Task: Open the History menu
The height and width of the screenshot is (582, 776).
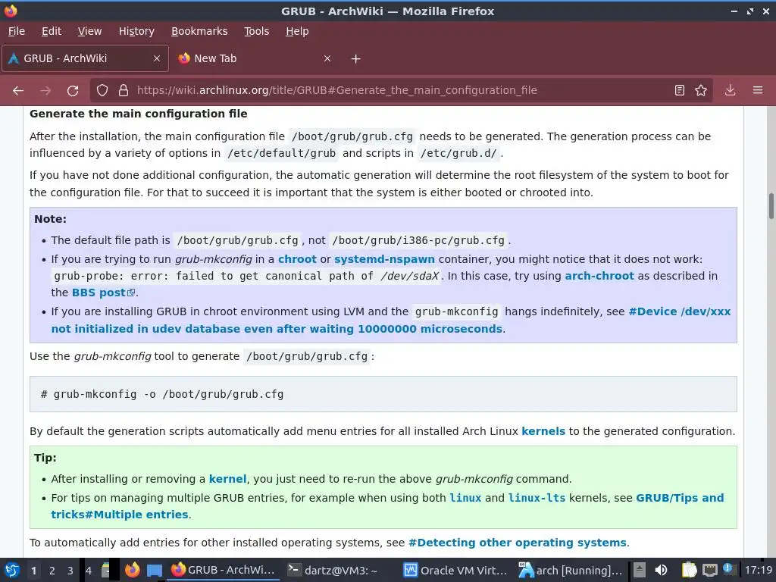Action: point(136,31)
